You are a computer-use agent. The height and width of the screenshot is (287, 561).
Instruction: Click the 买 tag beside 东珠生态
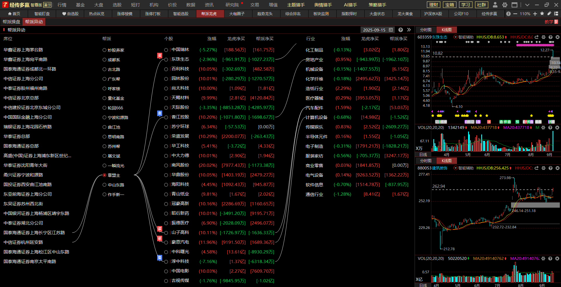tap(160, 55)
